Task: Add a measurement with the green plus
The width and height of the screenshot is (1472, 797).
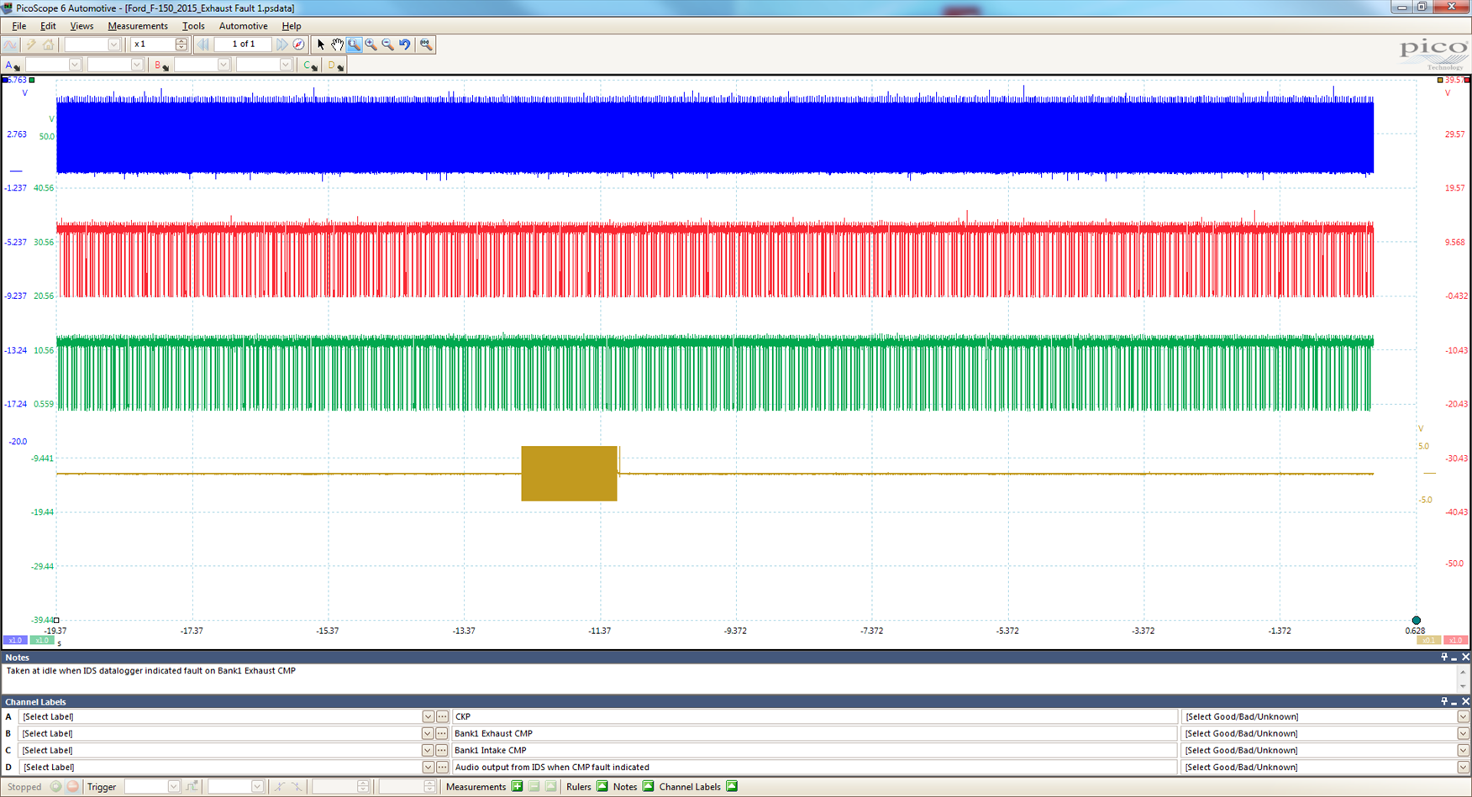Action: pos(517,787)
